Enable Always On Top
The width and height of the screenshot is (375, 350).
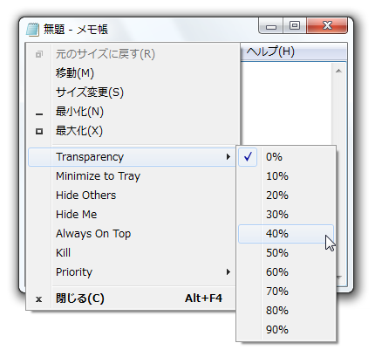132,234
